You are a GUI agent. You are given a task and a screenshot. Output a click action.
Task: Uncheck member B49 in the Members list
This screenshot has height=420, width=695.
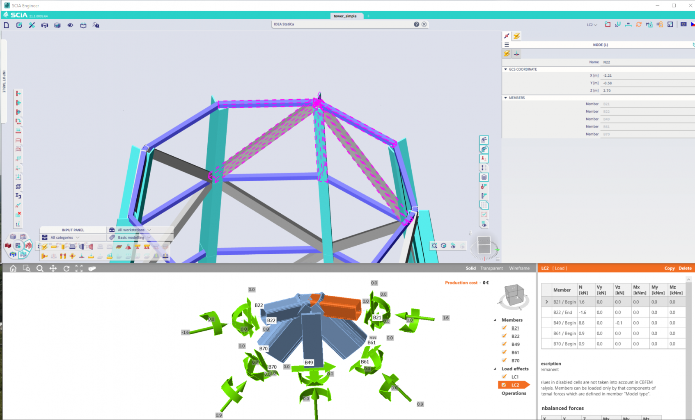pos(504,344)
